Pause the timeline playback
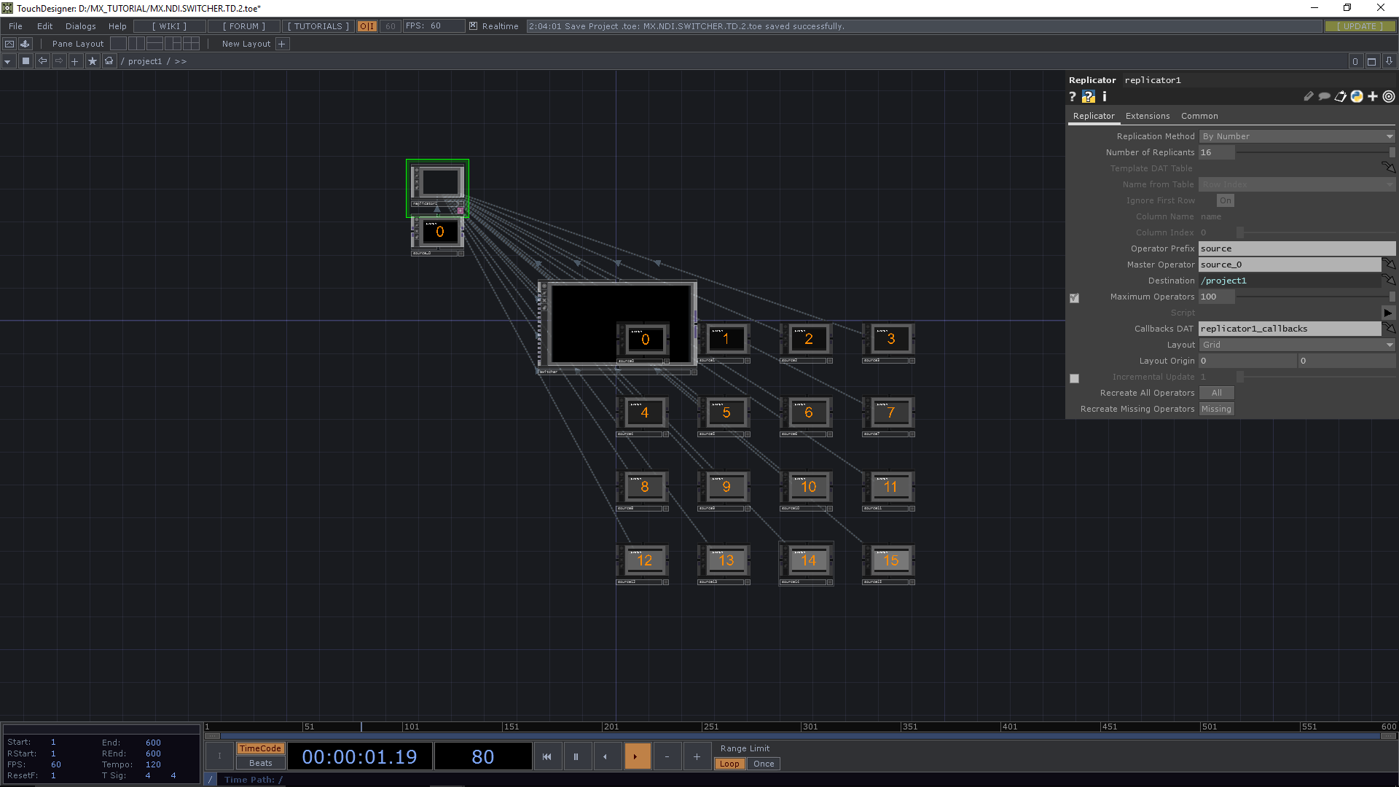Image resolution: width=1399 pixels, height=787 pixels. pyautogui.click(x=576, y=756)
